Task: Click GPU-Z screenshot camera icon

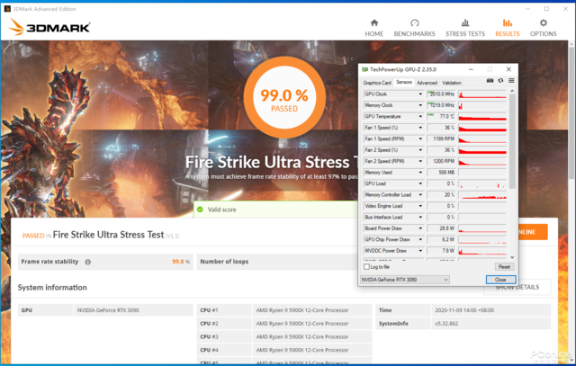Action: 490,80
